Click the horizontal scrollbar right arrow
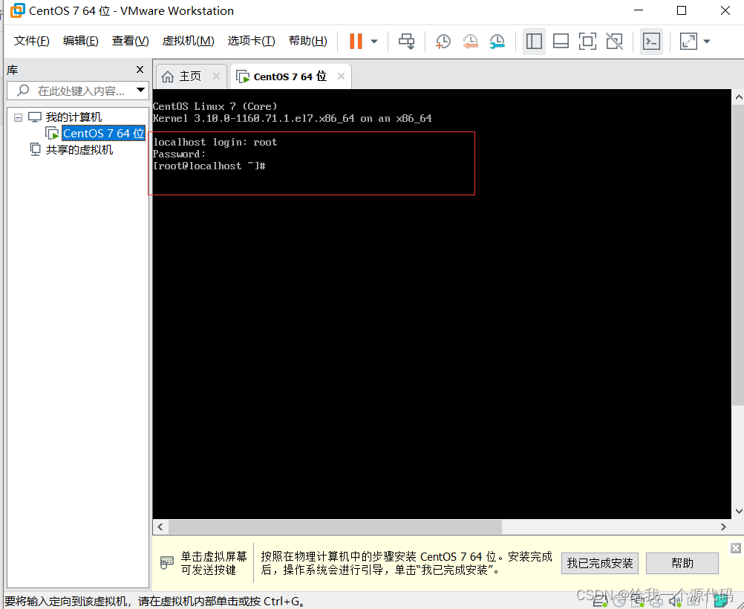Screen dimensions: 744x609 click(x=723, y=527)
